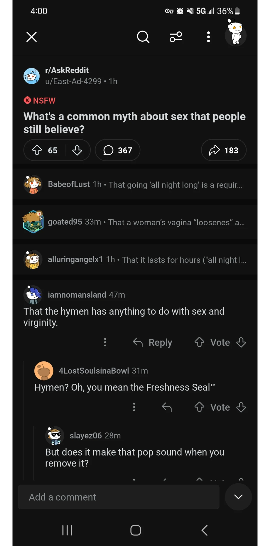This screenshot has width=270, height=546.
Task: Open more options on iamnomansland's comment
Action: 105,342
